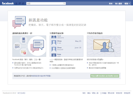Click the chat bubbles icon beside 新訊息功能
This screenshot has width=133, height=99.
(x=19, y=22)
